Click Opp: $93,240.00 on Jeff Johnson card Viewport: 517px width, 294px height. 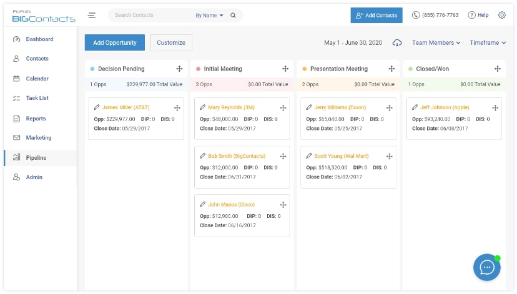coord(431,119)
